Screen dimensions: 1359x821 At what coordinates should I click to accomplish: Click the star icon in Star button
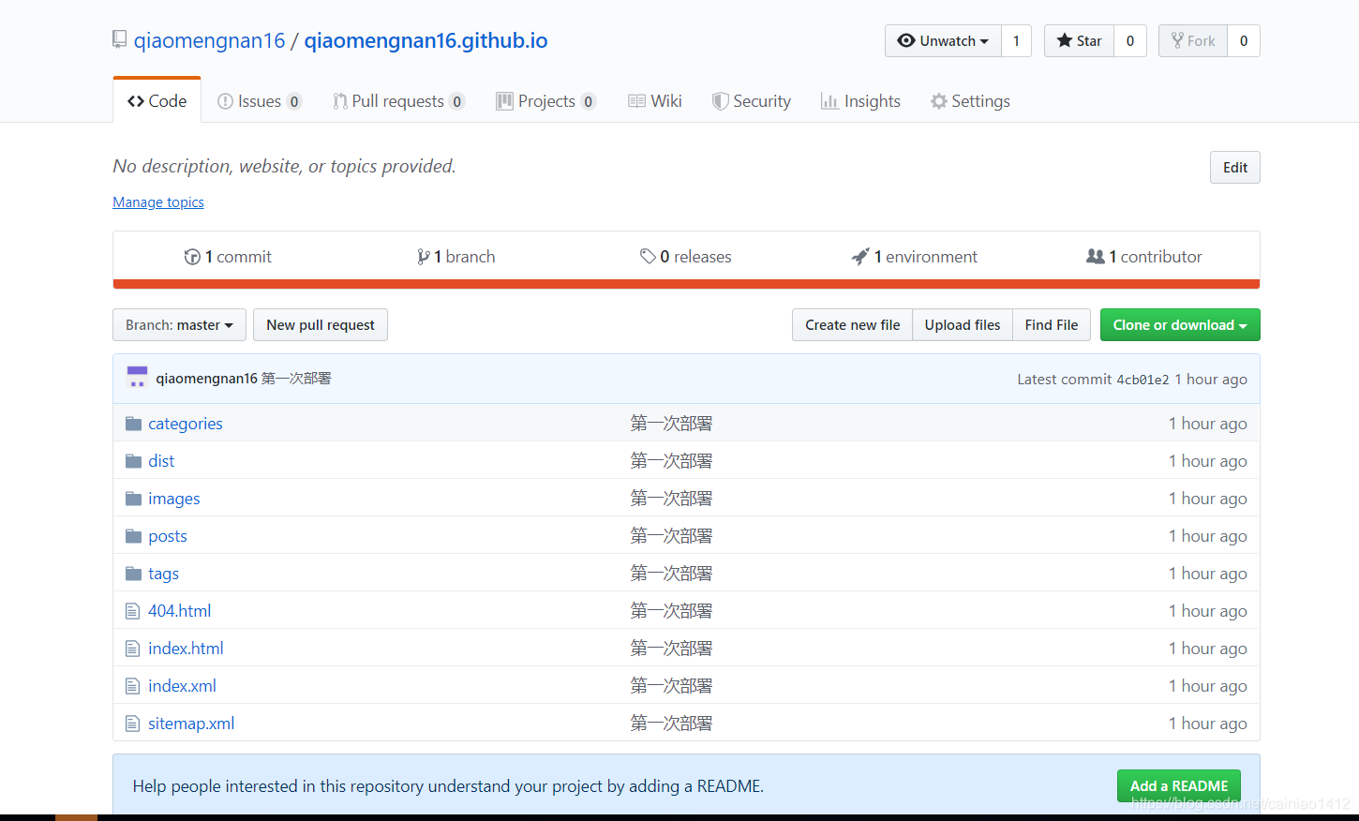coord(1065,40)
